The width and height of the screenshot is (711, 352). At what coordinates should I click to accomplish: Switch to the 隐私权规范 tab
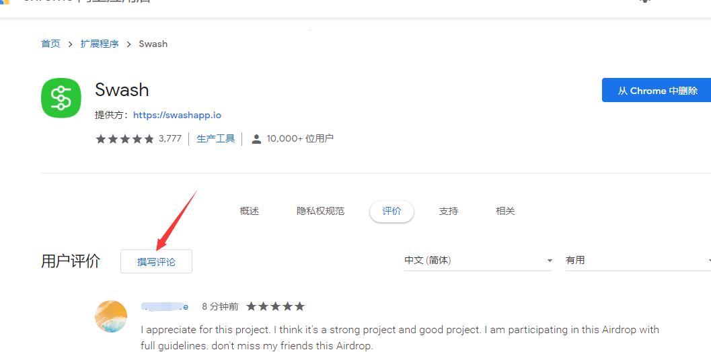coord(321,211)
